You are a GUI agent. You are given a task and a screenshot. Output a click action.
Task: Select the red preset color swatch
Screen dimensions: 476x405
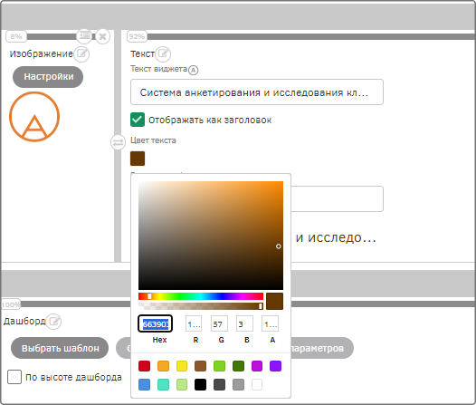click(144, 366)
